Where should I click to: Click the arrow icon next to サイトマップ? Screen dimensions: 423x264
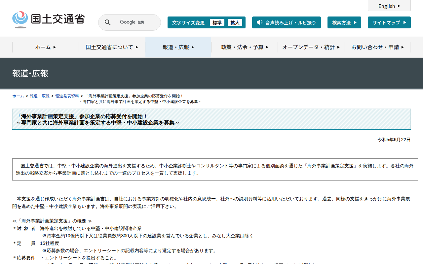coord(405,22)
